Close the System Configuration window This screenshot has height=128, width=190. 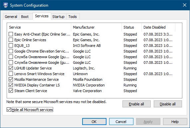click(x=185, y=5)
